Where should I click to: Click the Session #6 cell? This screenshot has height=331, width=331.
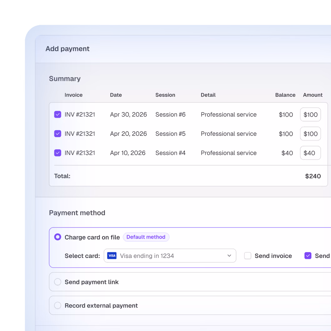(170, 115)
